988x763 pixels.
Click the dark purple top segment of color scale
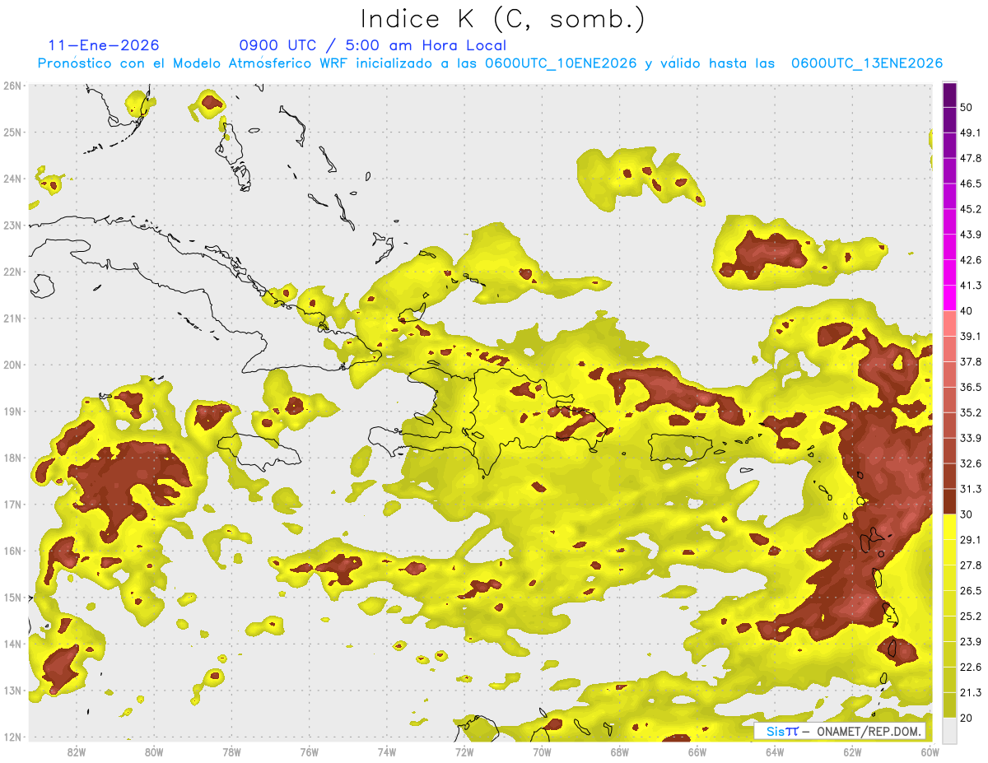tap(949, 95)
